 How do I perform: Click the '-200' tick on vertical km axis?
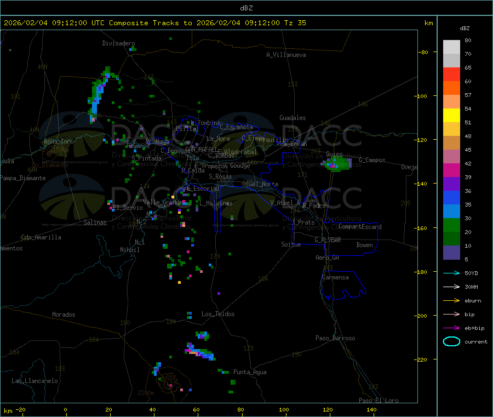coord(421,316)
